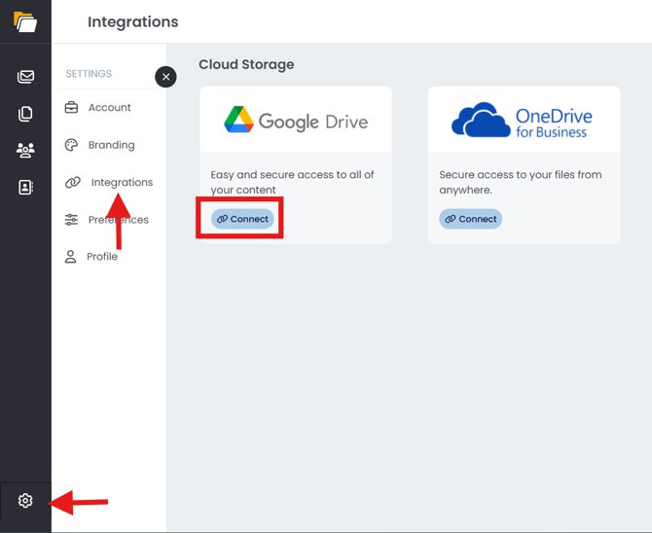Click the SETTINGS panel label
652x533 pixels.
point(89,74)
